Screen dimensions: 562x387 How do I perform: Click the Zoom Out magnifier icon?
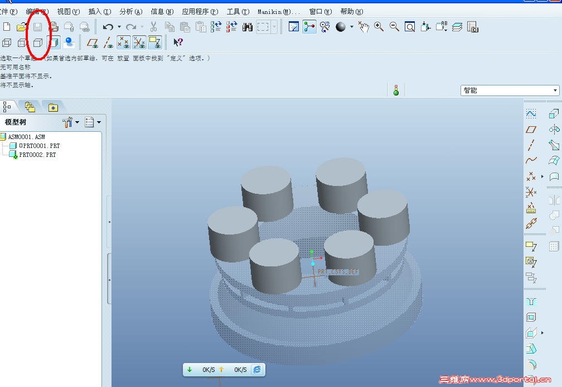(x=394, y=27)
